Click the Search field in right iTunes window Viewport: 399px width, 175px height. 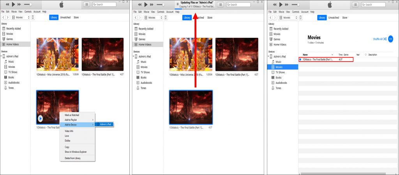click(x=374, y=5)
